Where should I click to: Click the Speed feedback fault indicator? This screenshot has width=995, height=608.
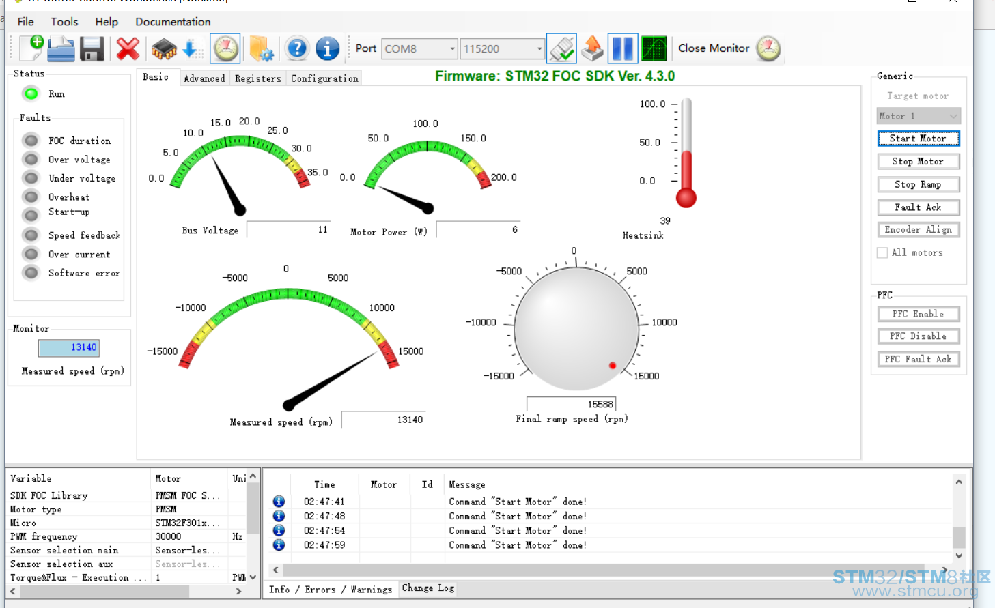click(x=31, y=235)
